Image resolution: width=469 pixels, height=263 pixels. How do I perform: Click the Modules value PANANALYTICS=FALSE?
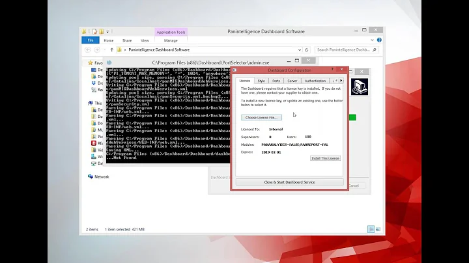[295, 145]
